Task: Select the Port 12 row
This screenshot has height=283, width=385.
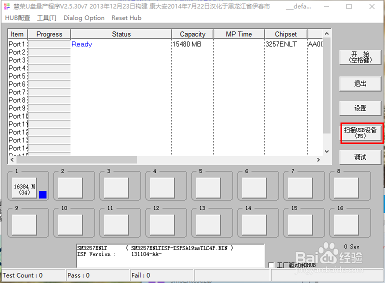Action: 165,132
